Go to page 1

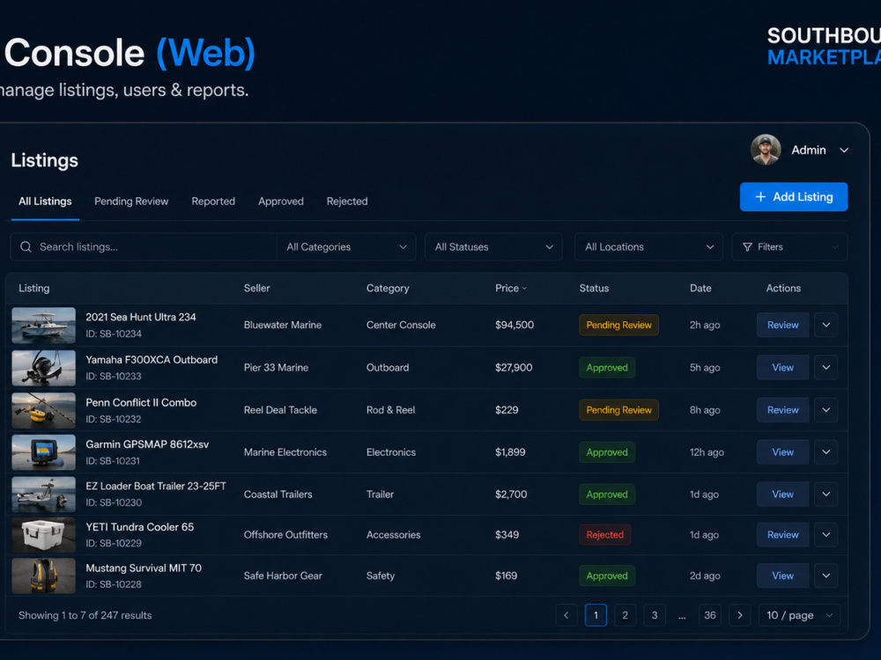[596, 615]
